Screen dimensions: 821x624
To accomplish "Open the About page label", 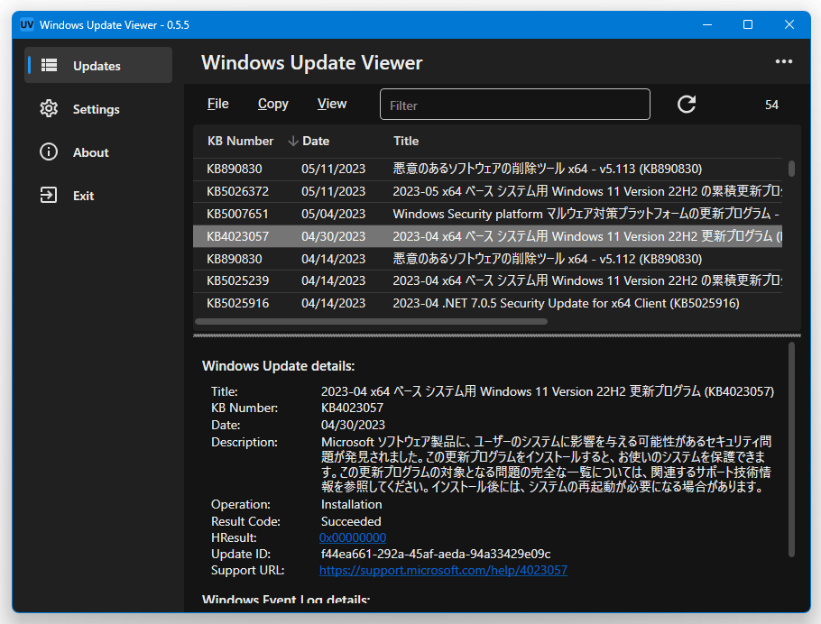I will point(90,152).
